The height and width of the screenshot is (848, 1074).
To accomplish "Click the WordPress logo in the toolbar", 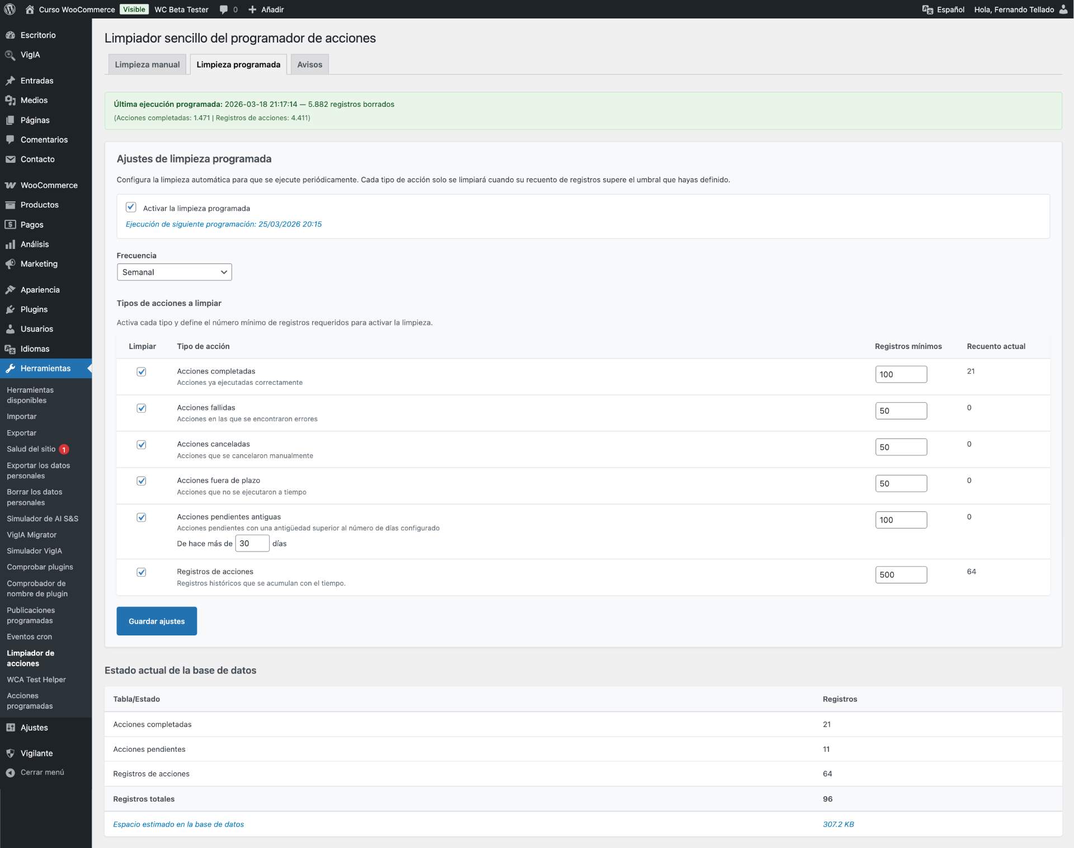I will click(10, 9).
